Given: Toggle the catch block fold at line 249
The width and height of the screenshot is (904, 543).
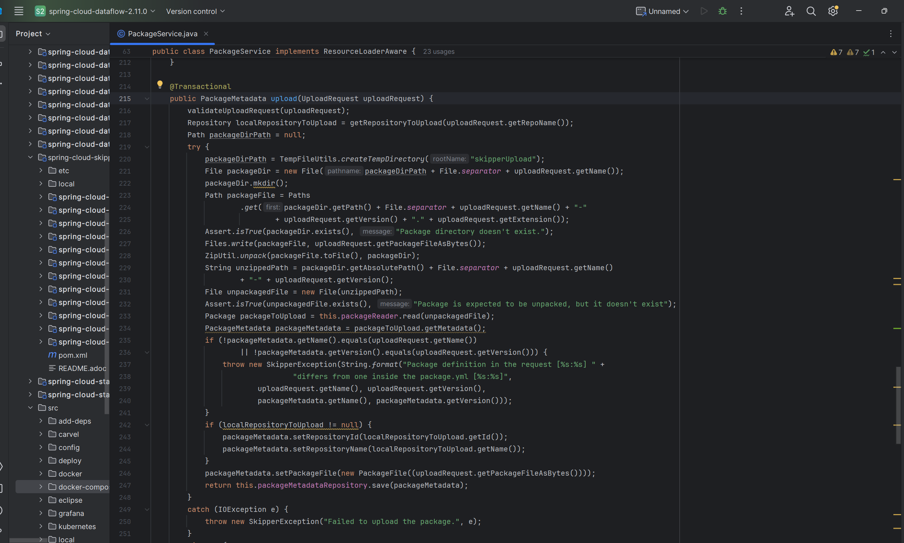Looking at the screenshot, I should click(x=147, y=510).
